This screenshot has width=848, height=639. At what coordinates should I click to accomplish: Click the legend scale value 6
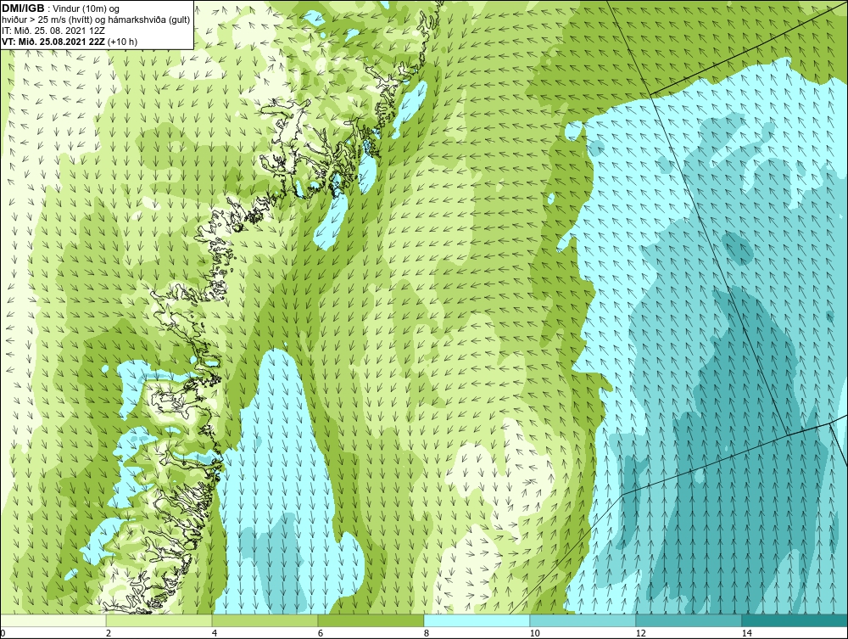pyautogui.click(x=321, y=633)
